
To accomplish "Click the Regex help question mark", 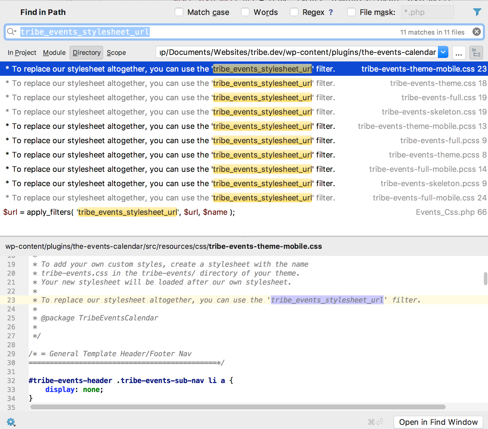I will [x=331, y=12].
